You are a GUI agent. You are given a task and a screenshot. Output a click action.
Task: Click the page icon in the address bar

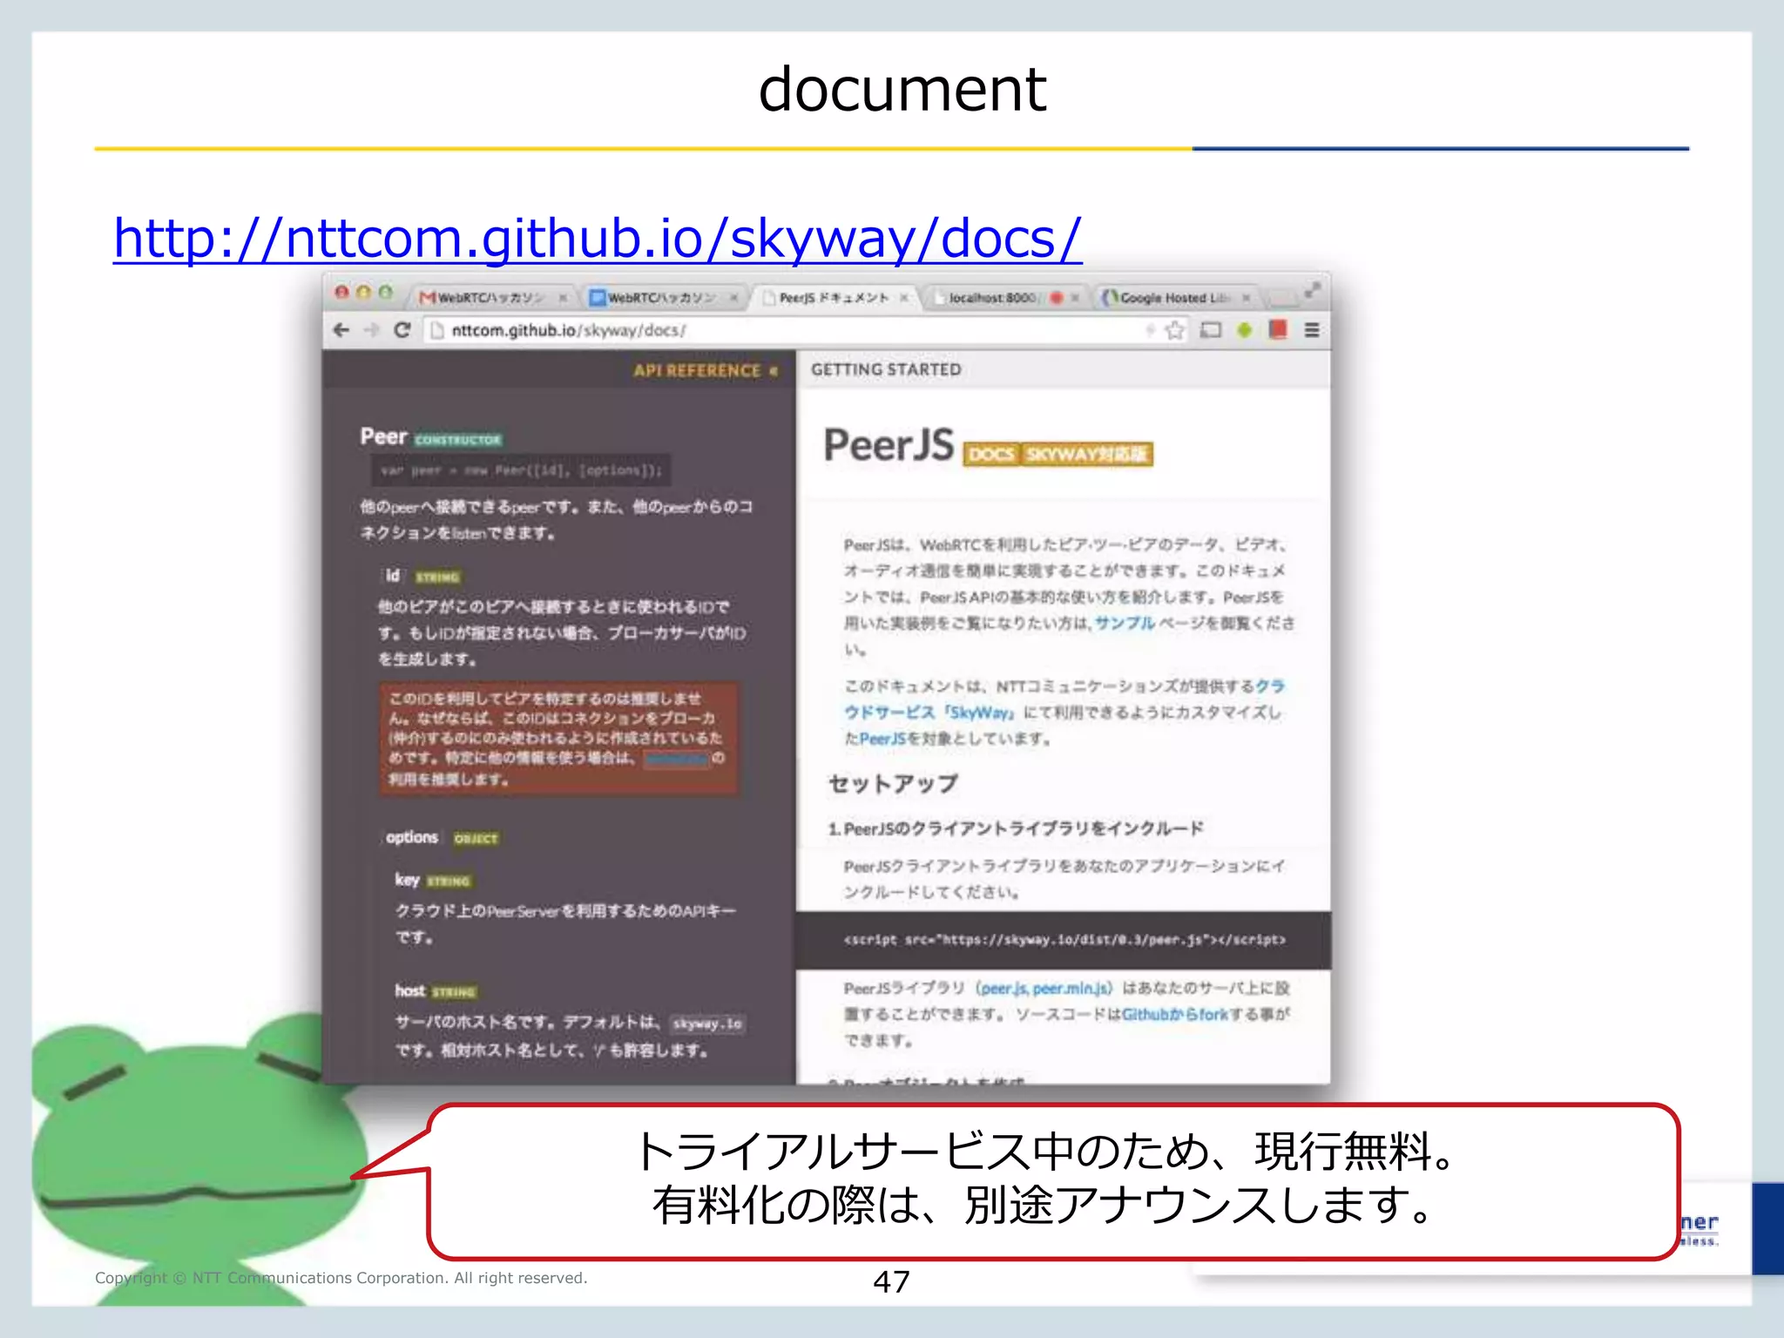coord(437,330)
